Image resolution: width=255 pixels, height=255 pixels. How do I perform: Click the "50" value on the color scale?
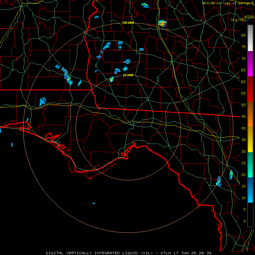(243, 105)
